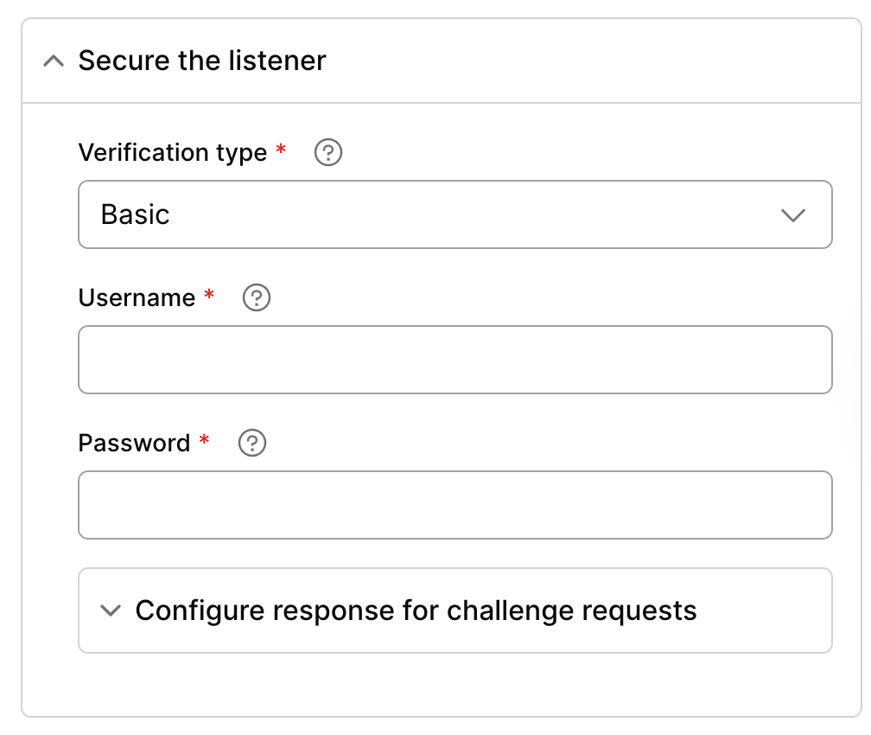This screenshot has width=871, height=735.
Task: Click required asterisk next to Username
Action: tap(209, 294)
